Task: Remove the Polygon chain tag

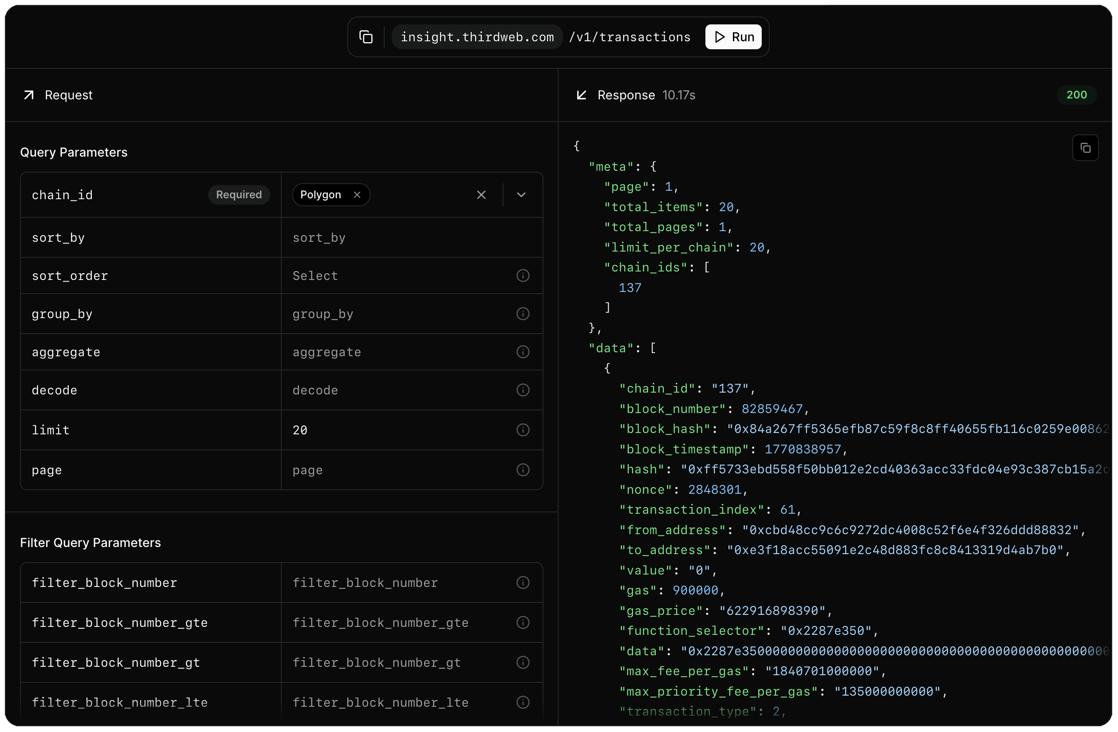Action: (357, 195)
